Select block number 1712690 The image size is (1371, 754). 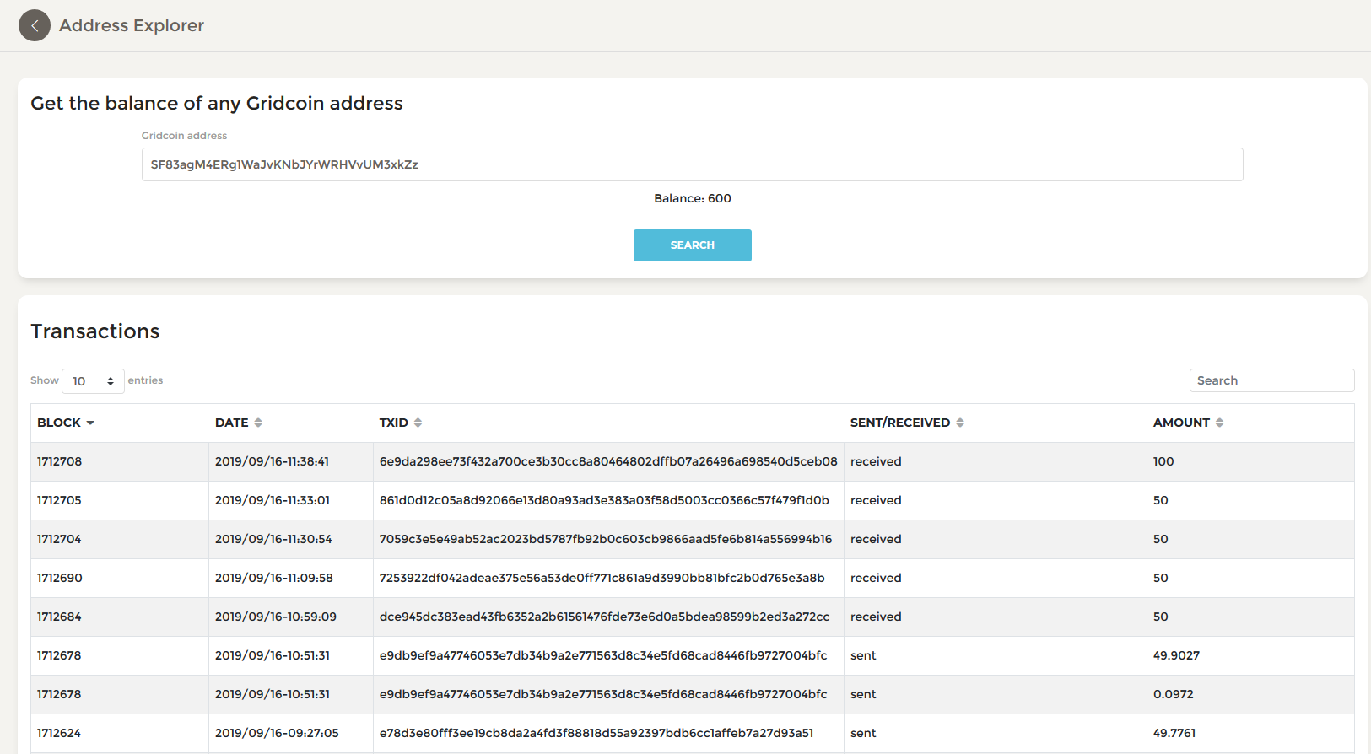[x=59, y=578]
